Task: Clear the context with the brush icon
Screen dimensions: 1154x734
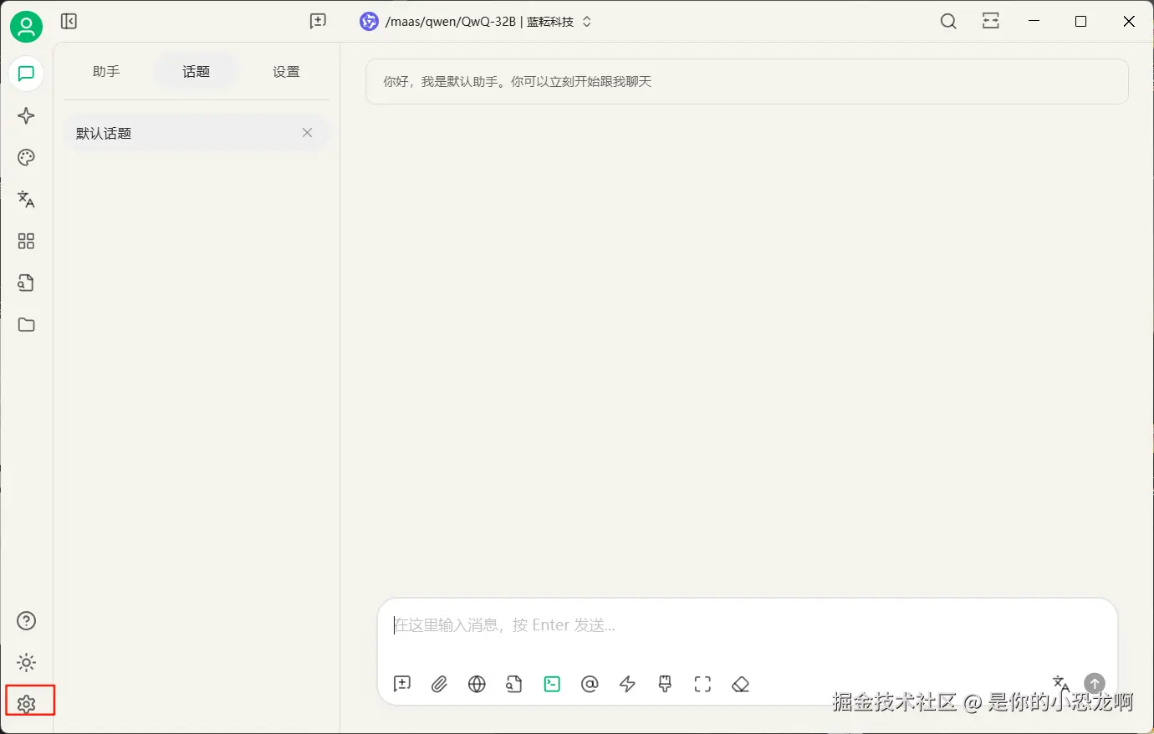Action: click(665, 684)
